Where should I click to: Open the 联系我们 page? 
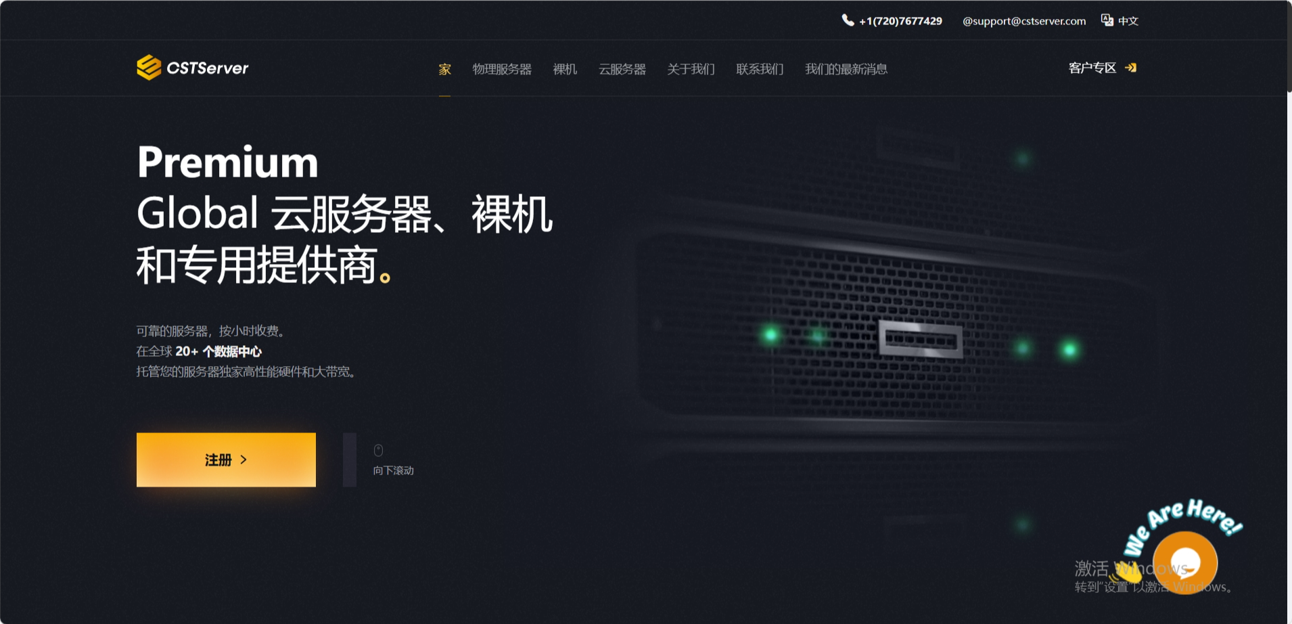point(760,69)
